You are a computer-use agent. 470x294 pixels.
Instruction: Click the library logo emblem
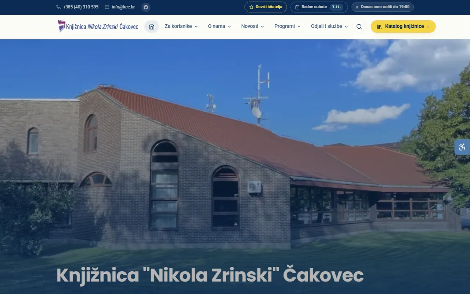pyautogui.click(x=61, y=26)
